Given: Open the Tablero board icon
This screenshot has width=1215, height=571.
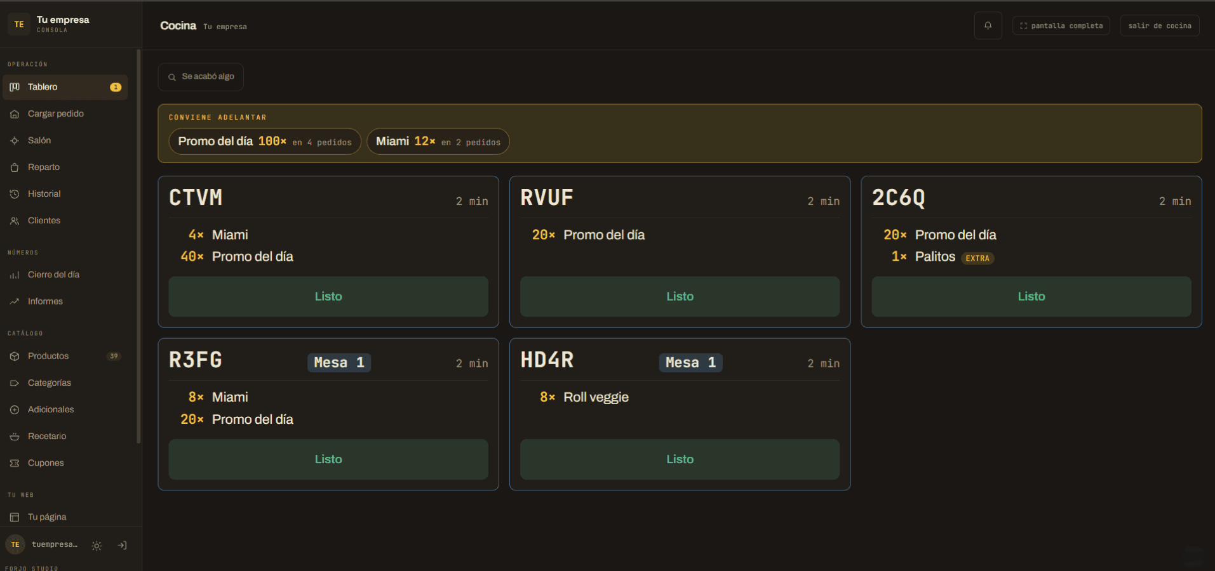Looking at the screenshot, I should [x=15, y=87].
